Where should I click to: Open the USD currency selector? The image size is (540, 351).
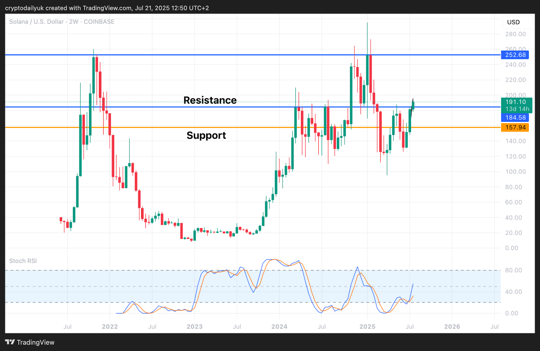(x=513, y=22)
